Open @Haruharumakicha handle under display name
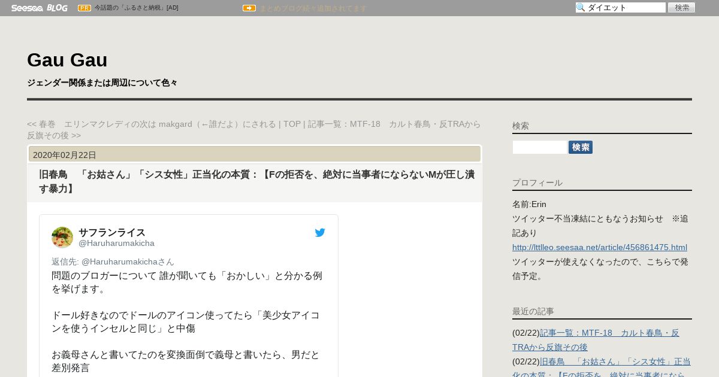719x377 pixels. tap(116, 243)
